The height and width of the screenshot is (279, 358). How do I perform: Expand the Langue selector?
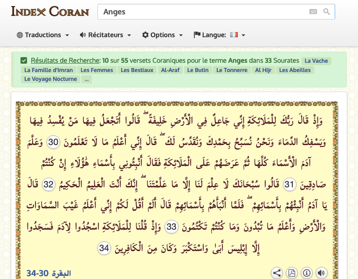pos(220,35)
